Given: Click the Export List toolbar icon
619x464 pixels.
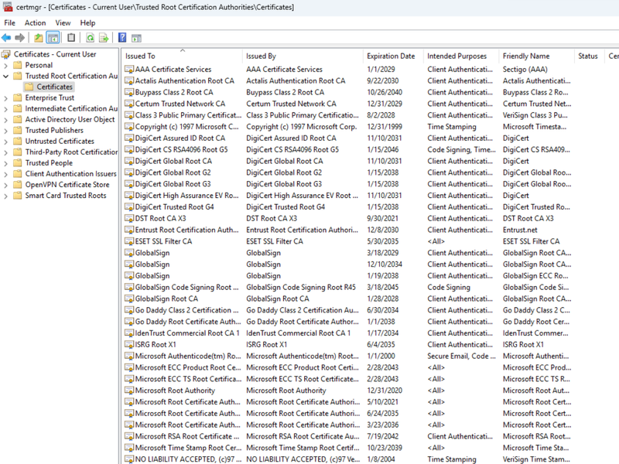Looking at the screenshot, I should (104, 38).
